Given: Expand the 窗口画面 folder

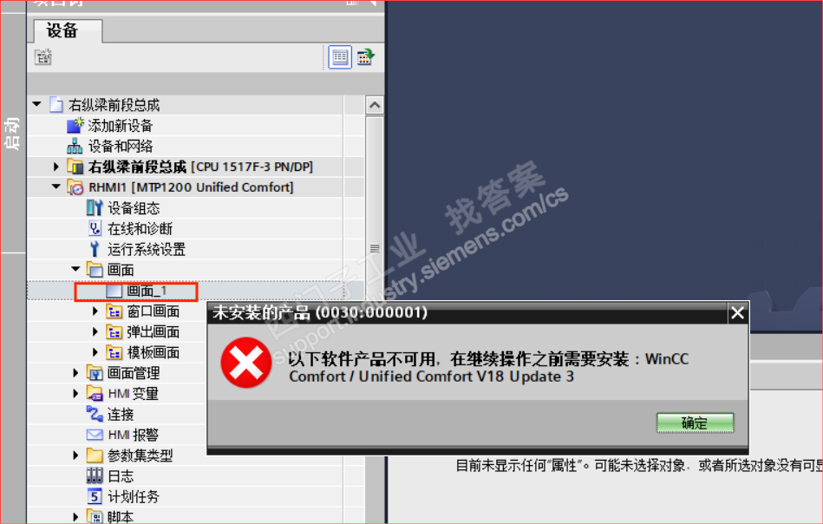Looking at the screenshot, I should pyautogui.click(x=95, y=311).
